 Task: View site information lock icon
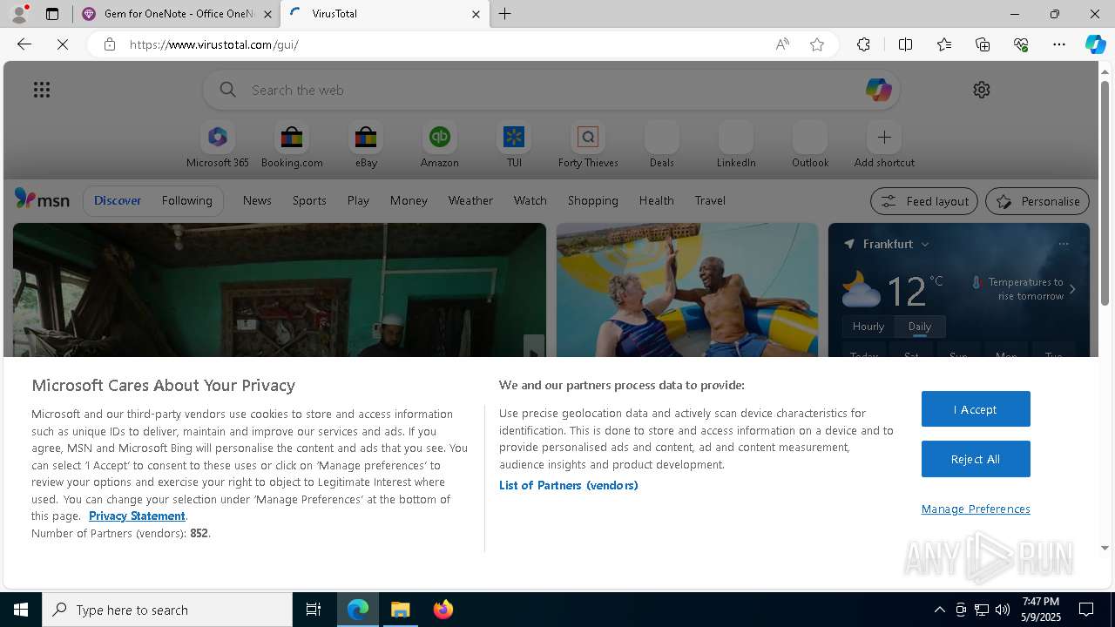click(109, 44)
